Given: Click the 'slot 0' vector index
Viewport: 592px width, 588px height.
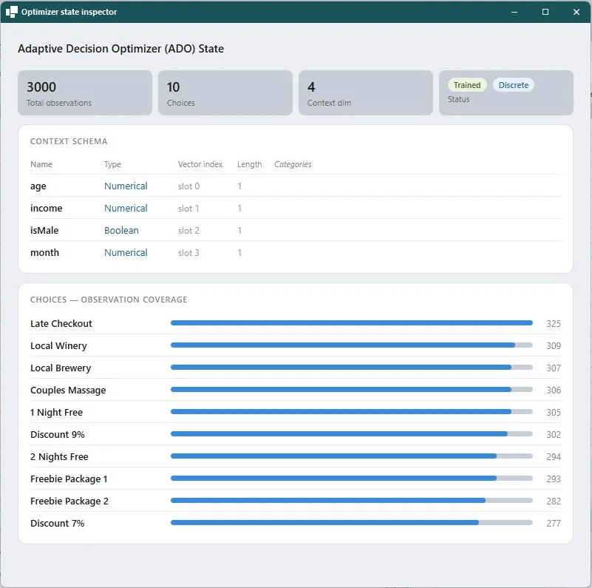Looking at the screenshot, I should click(x=188, y=186).
